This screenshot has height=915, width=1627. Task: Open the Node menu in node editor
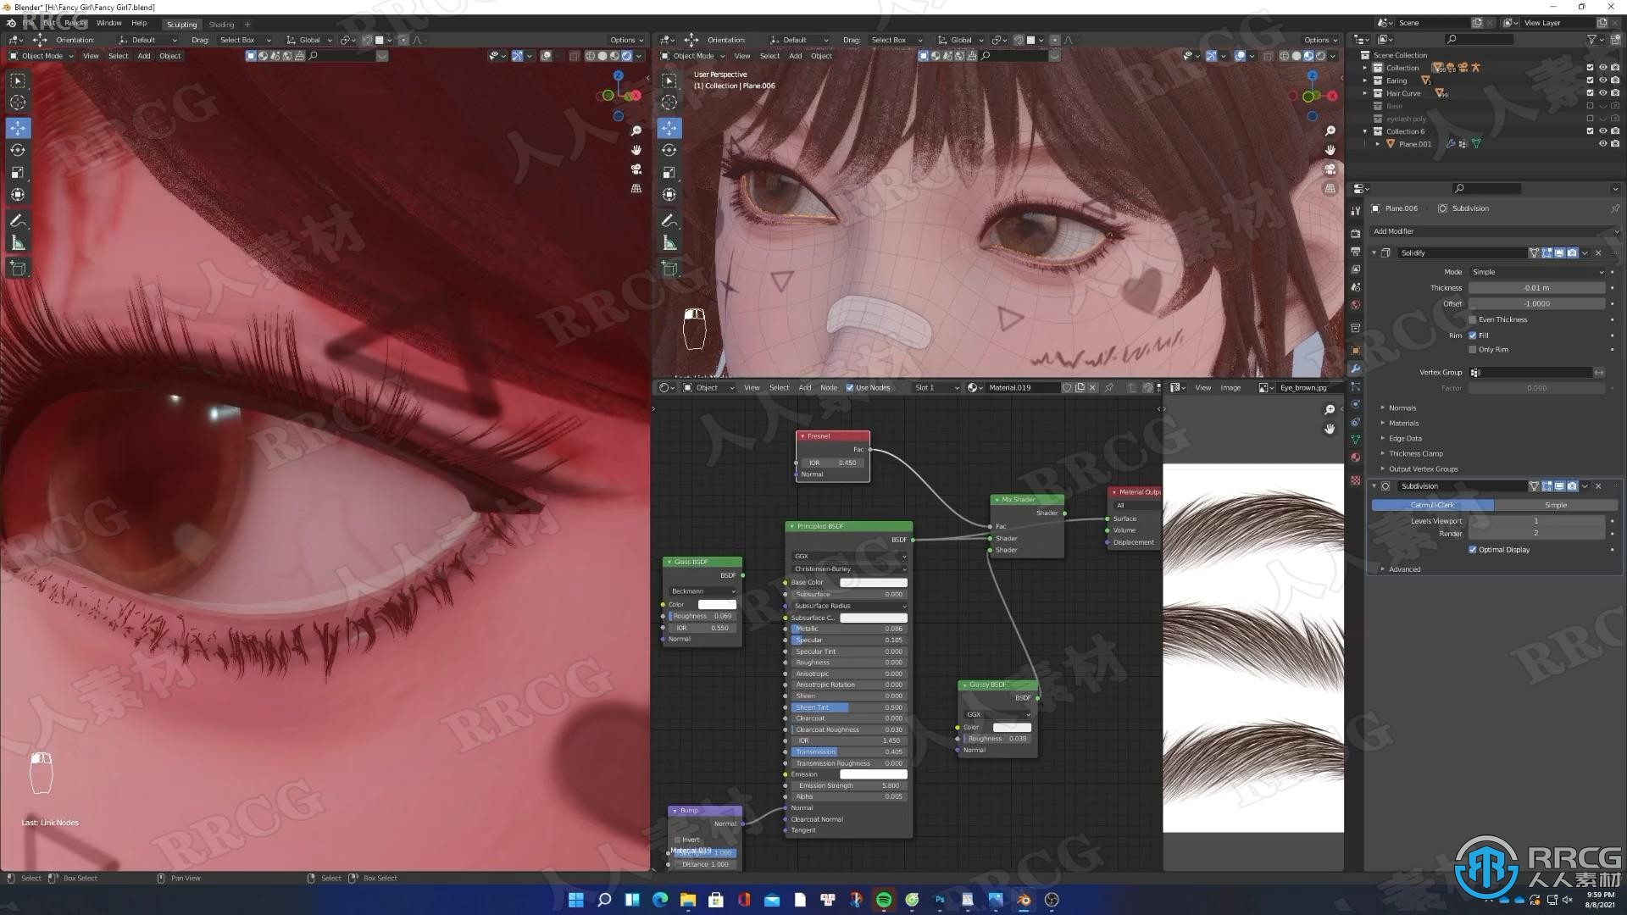click(828, 388)
